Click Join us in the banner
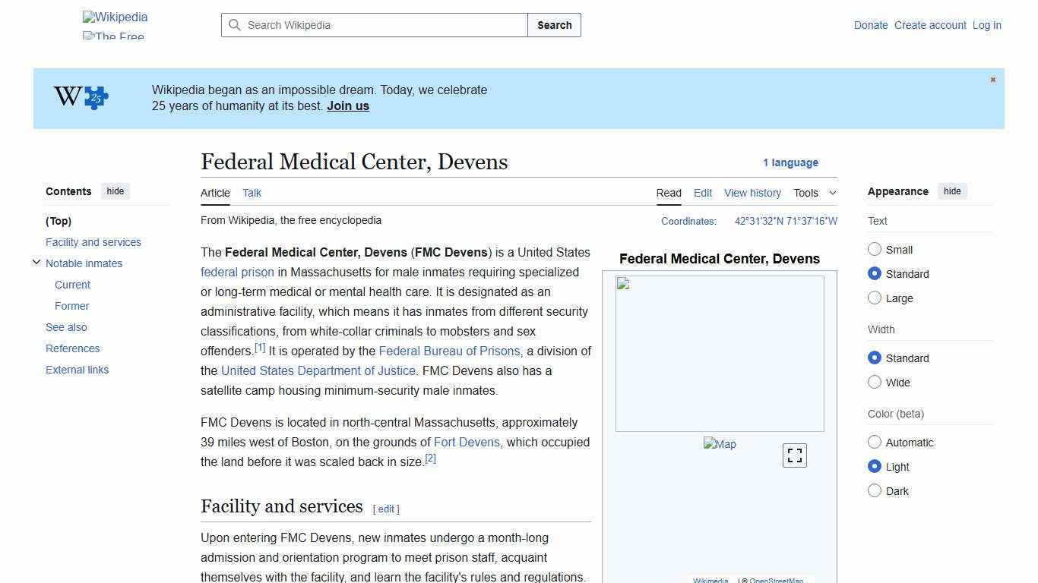This screenshot has height=583, width=1038. [x=347, y=106]
